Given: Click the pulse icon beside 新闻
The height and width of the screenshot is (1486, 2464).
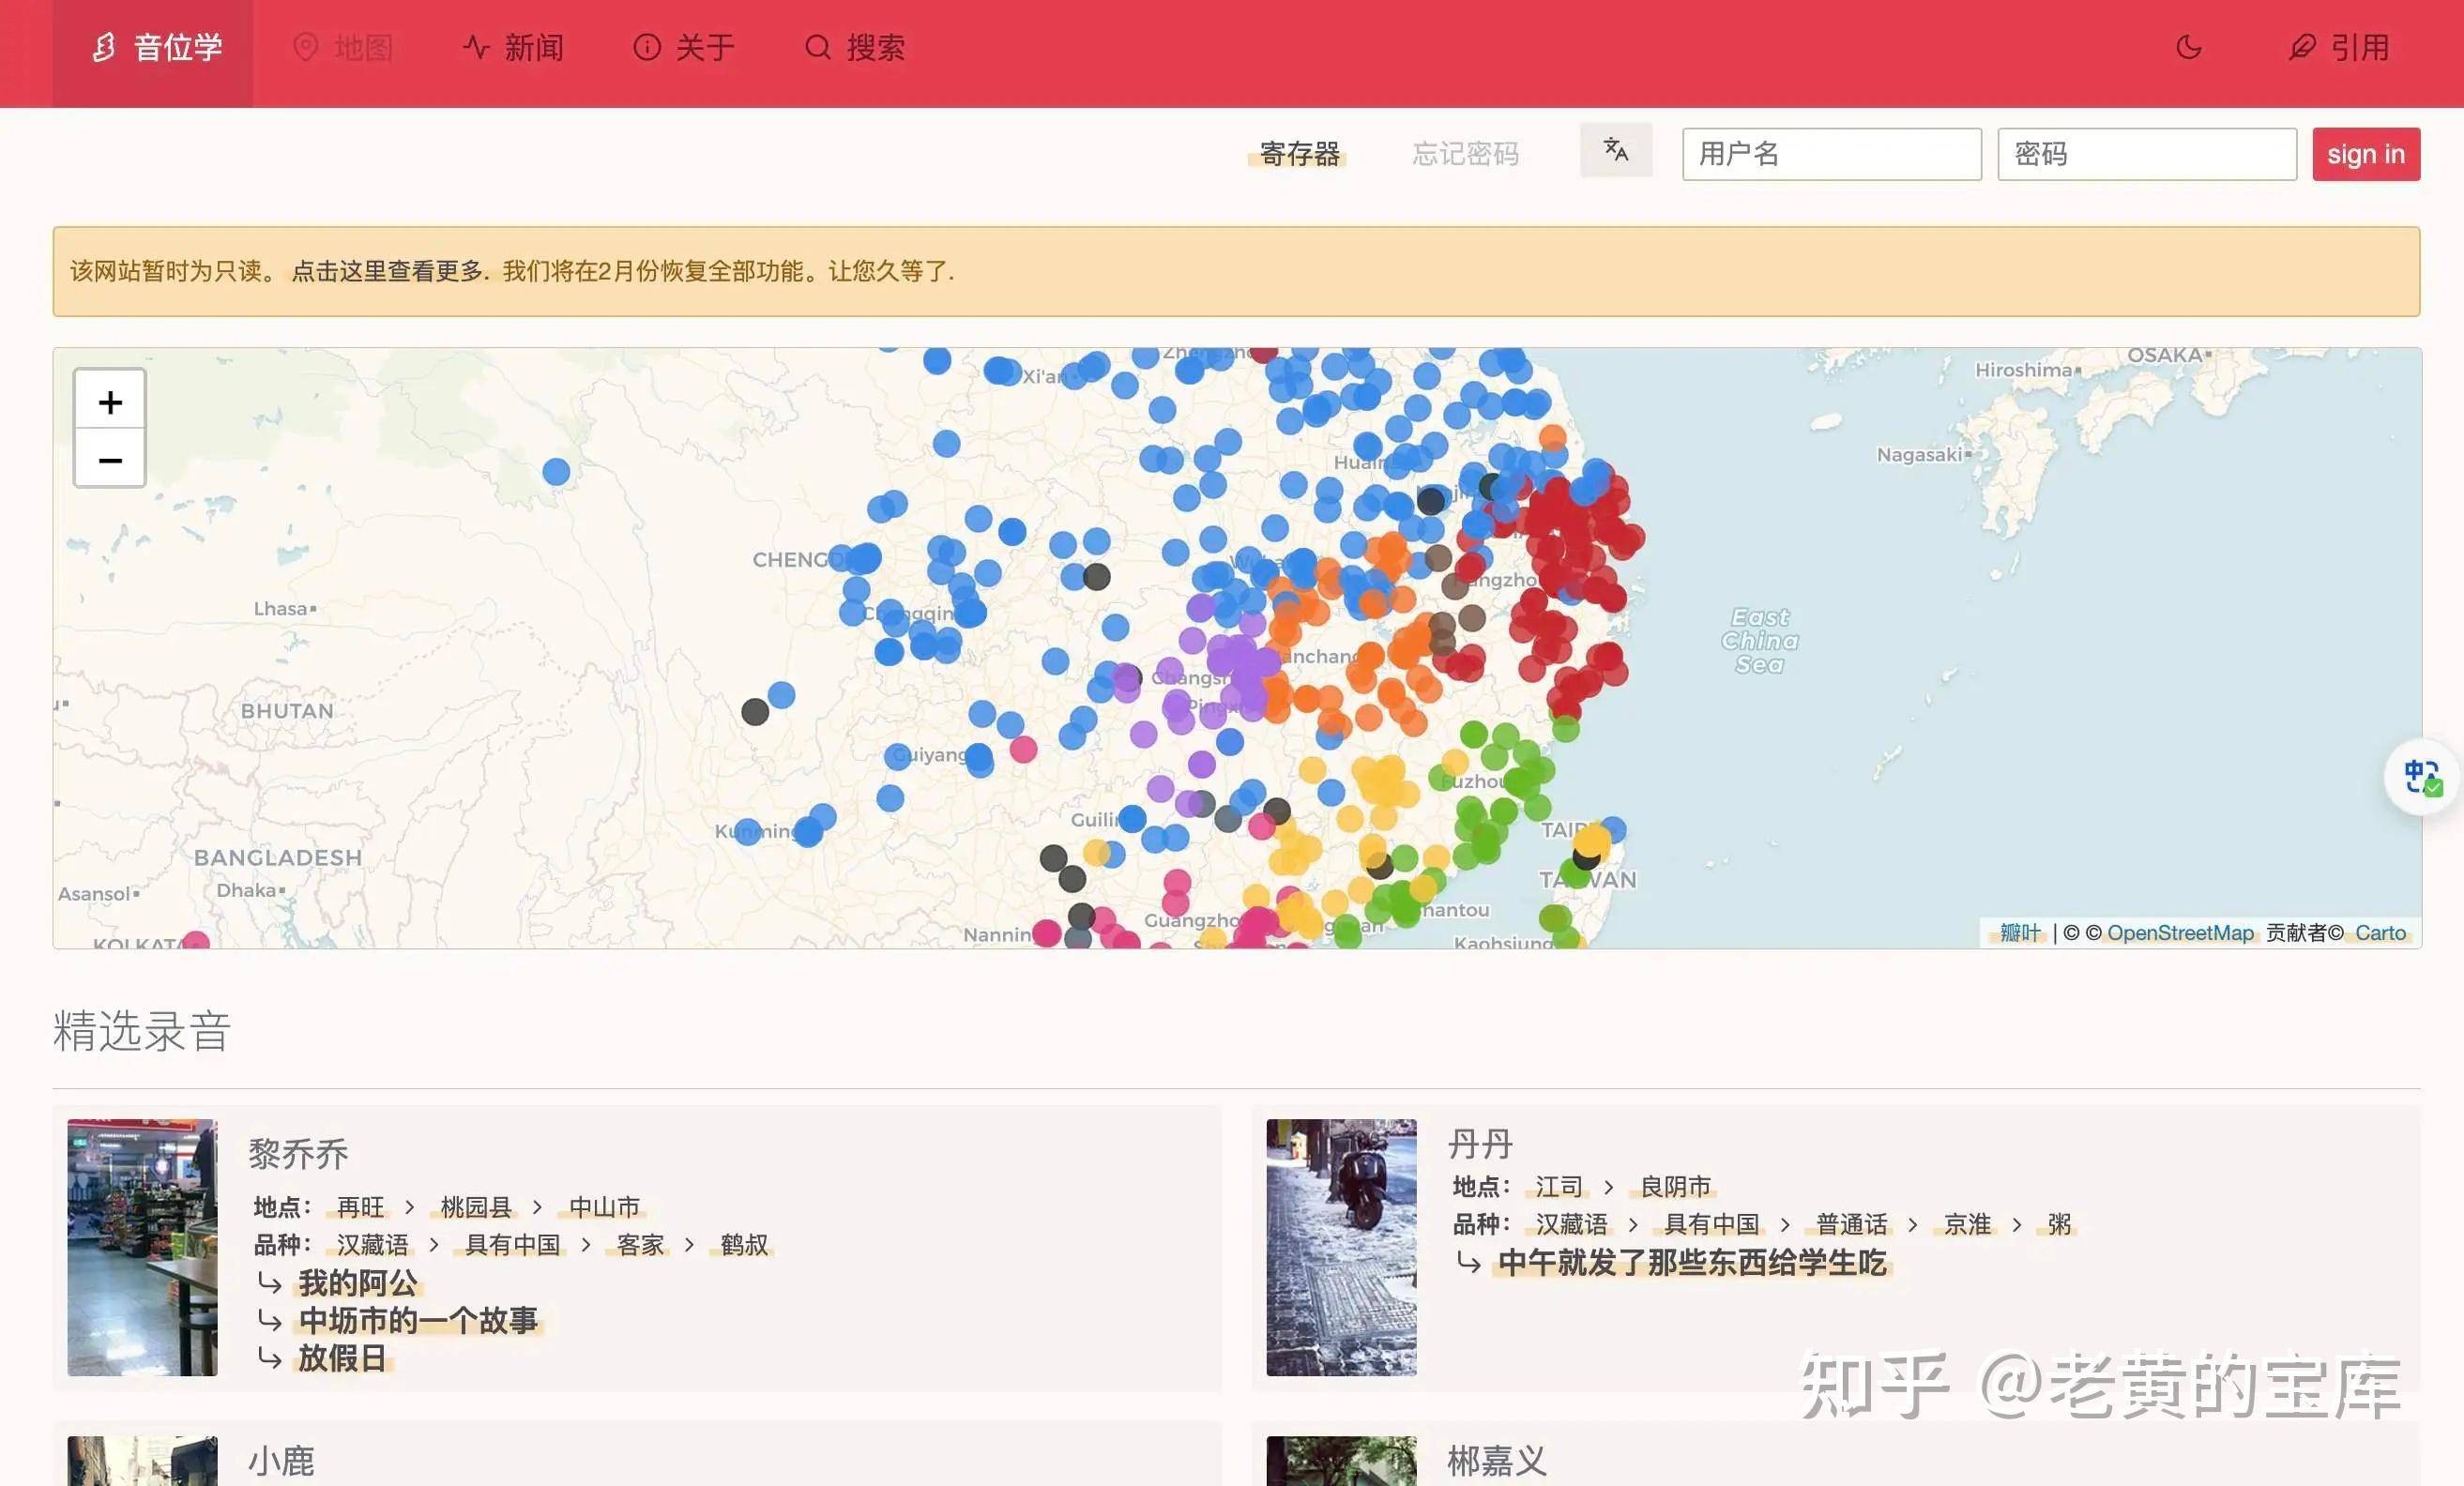Looking at the screenshot, I should [476, 47].
